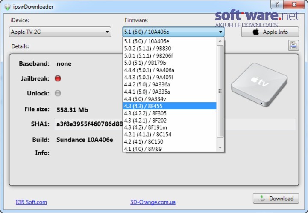Pick firmware 4.2.1 (4.1.1) / 8C154

pos(170,135)
